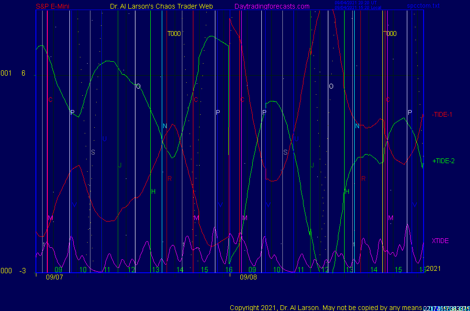Click the white S marker on 09/07

click(x=93, y=153)
